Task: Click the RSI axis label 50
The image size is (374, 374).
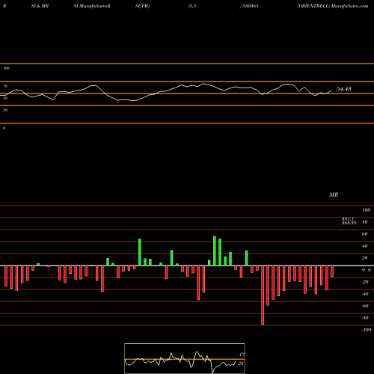Action: (5, 98)
